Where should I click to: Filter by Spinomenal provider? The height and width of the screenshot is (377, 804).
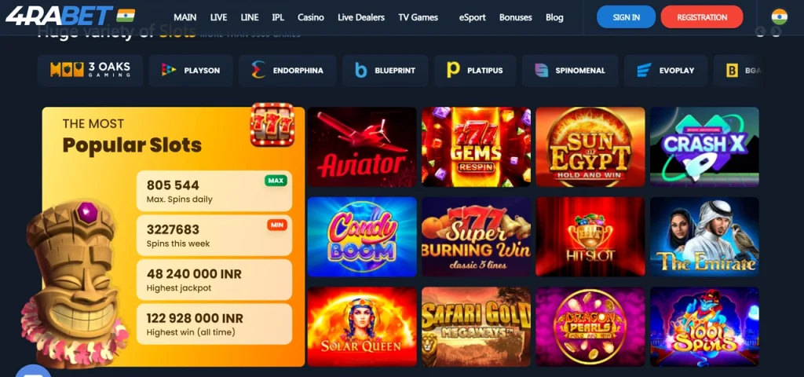tap(570, 70)
